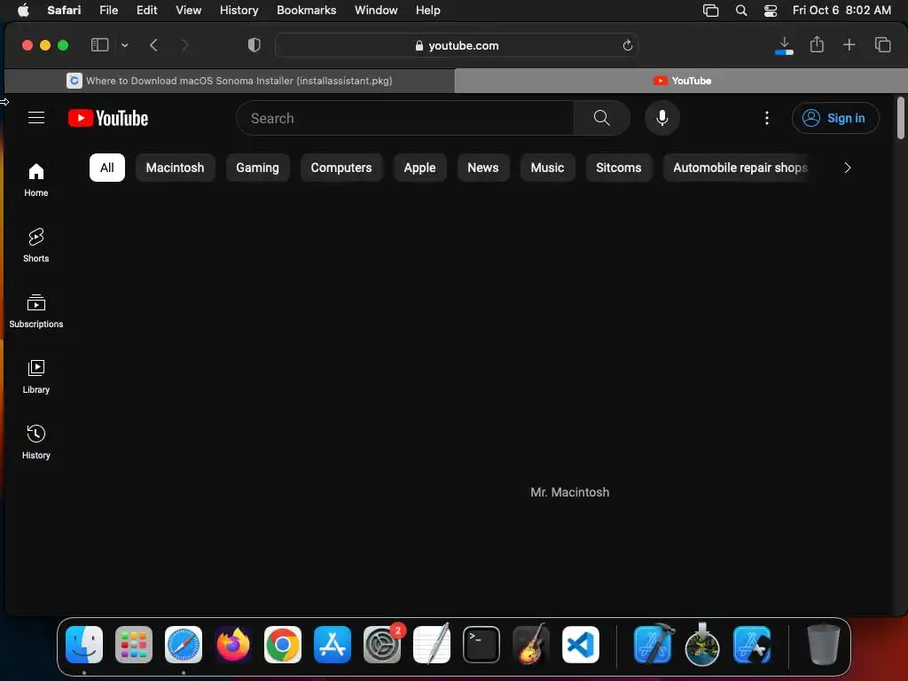Filter by Sitcoms chip
Image resolution: width=908 pixels, height=681 pixels.
[x=618, y=168]
